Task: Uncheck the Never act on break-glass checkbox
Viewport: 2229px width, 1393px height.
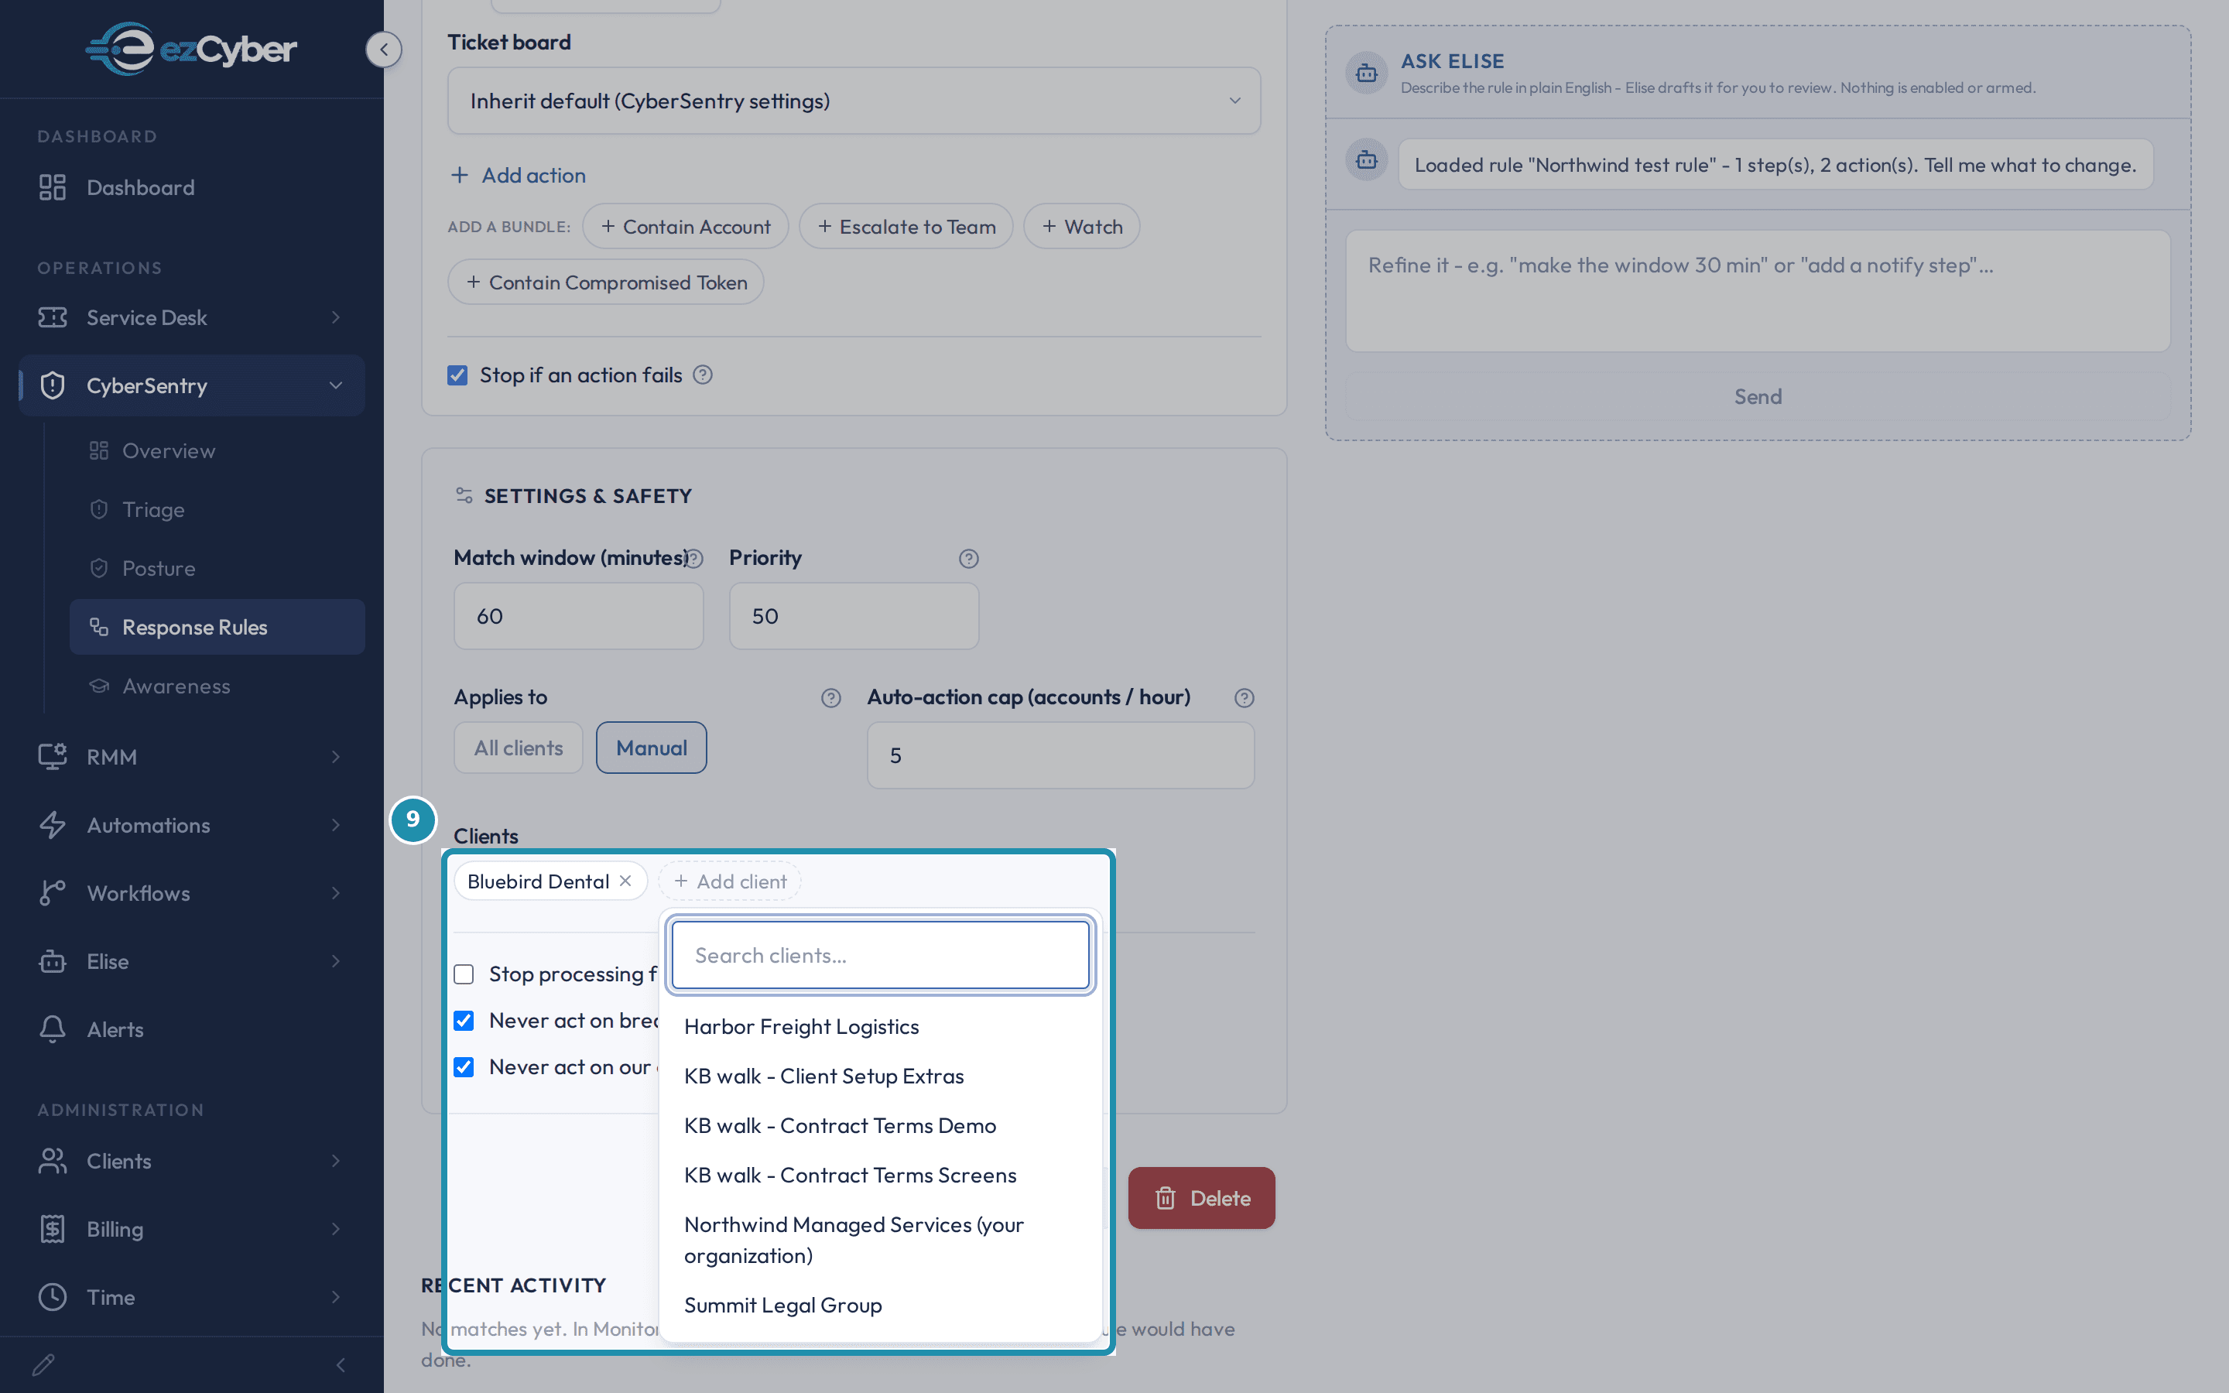Action: pos(464,1020)
